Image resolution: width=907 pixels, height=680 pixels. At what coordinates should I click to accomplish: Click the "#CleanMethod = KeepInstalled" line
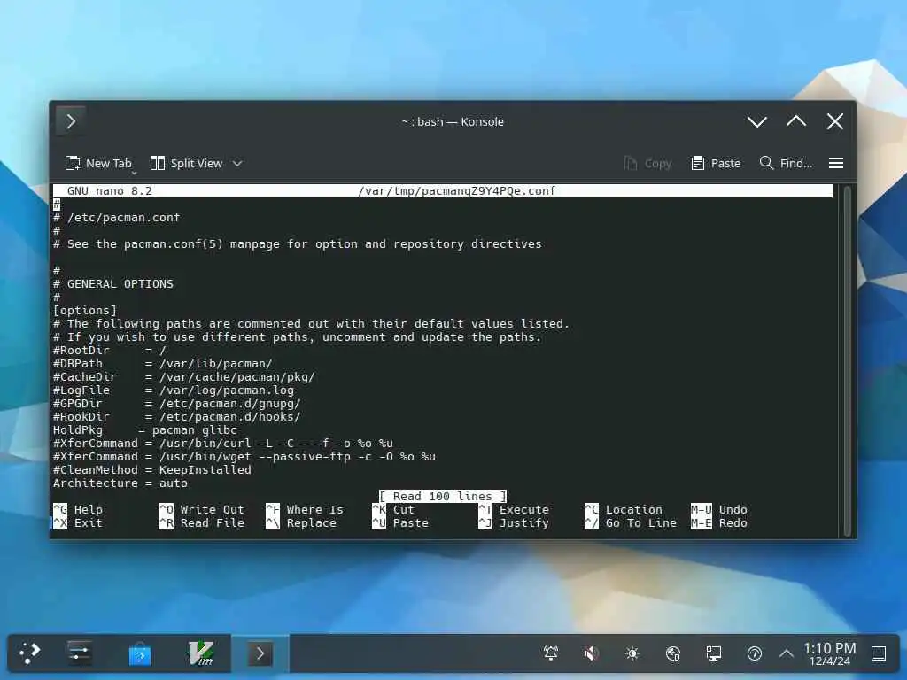tap(152, 470)
